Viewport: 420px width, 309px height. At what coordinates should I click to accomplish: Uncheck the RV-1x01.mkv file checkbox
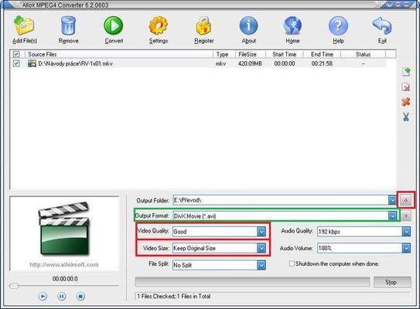pyautogui.click(x=16, y=63)
